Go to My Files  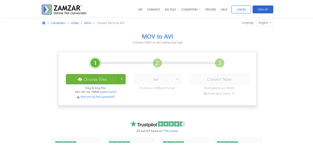[171, 10]
